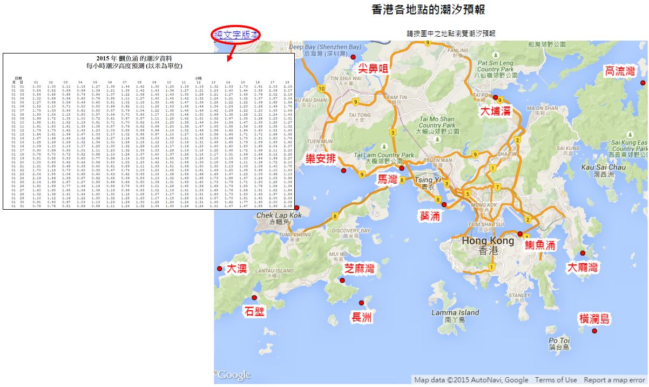649x387 pixels.
Task: Choose the 長洲 station label
Action: (362, 317)
